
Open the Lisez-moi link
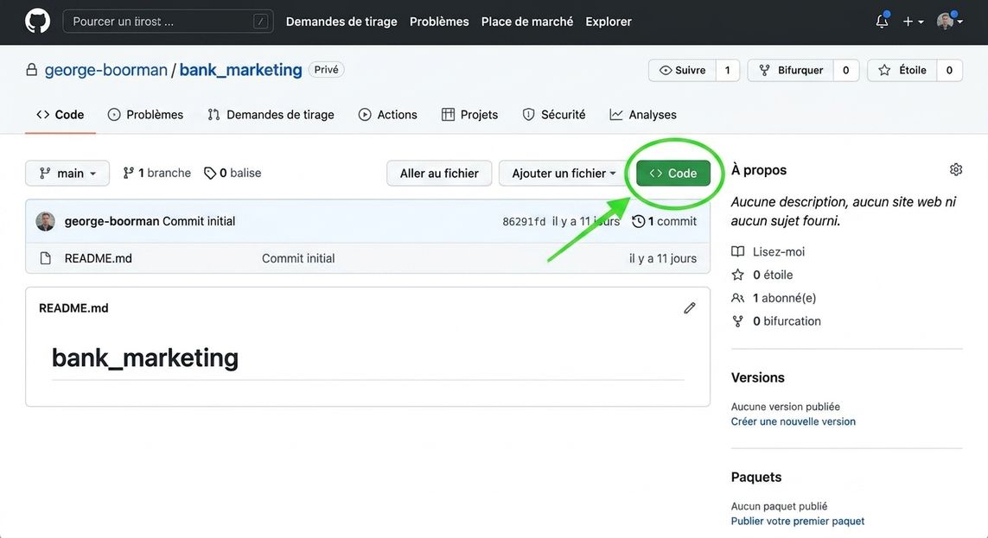click(x=768, y=251)
